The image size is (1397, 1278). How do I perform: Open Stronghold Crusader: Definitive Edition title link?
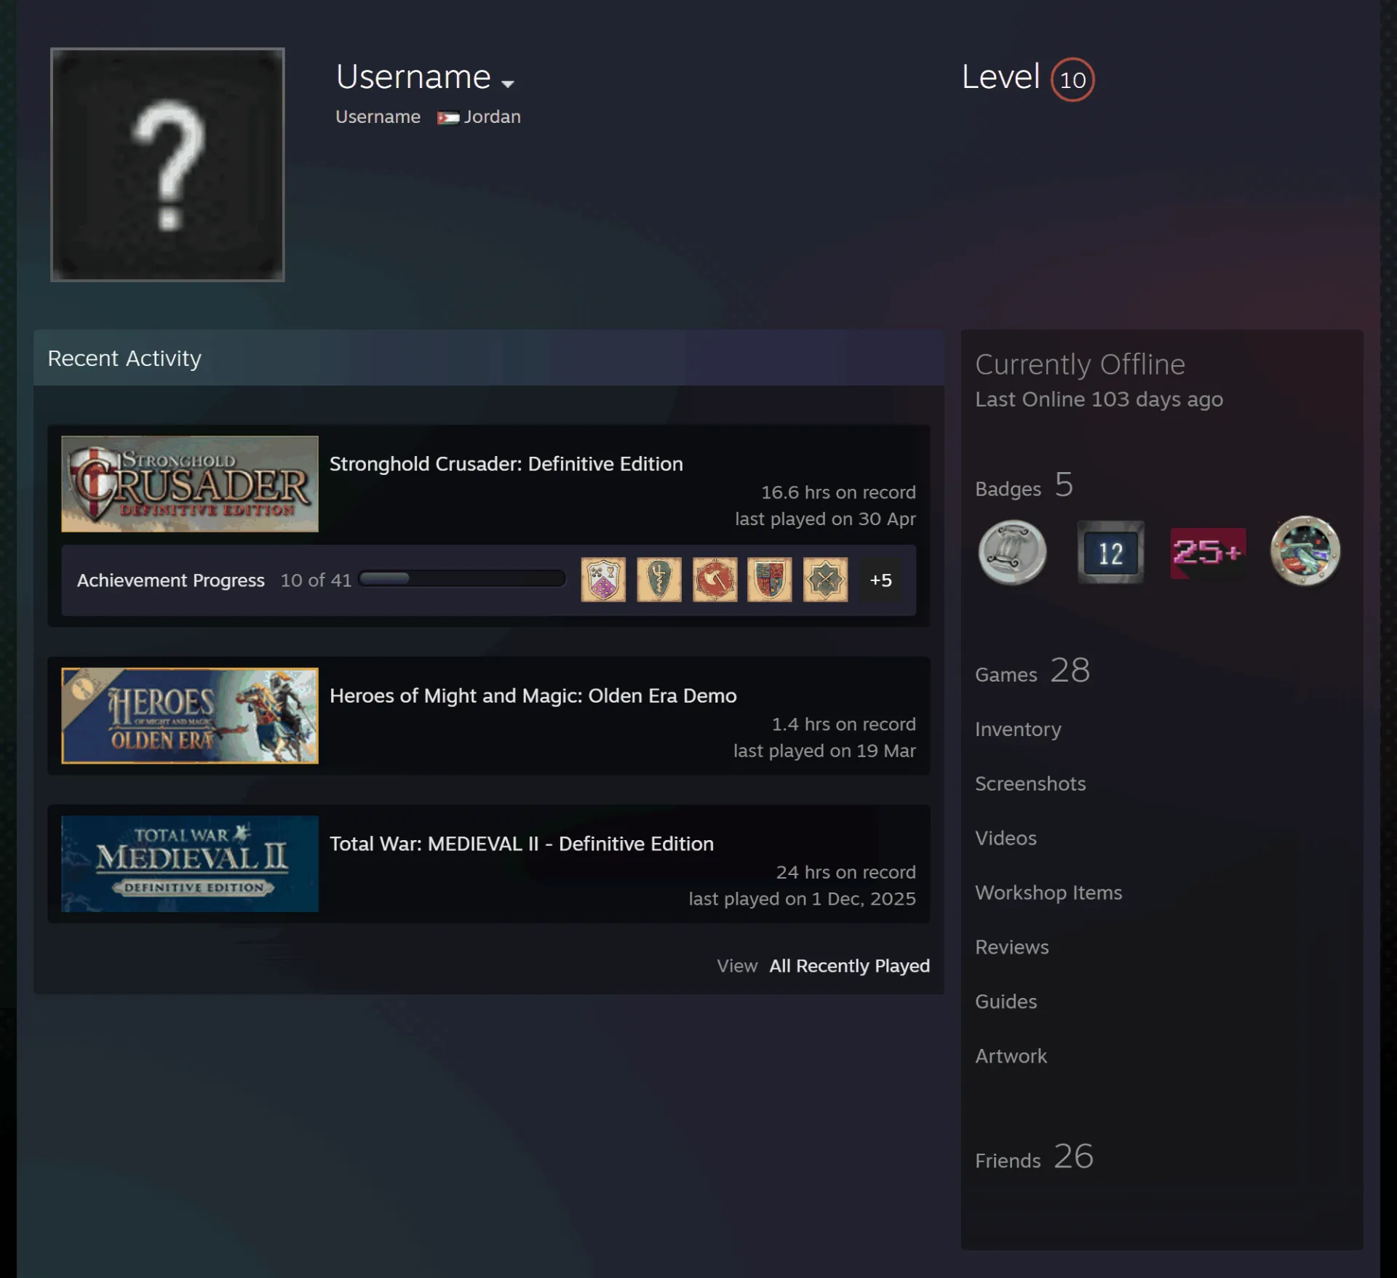click(506, 464)
